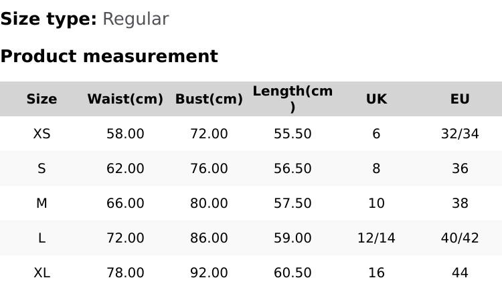Choose the M size row label
The image size is (502, 290).
click(x=41, y=203)
